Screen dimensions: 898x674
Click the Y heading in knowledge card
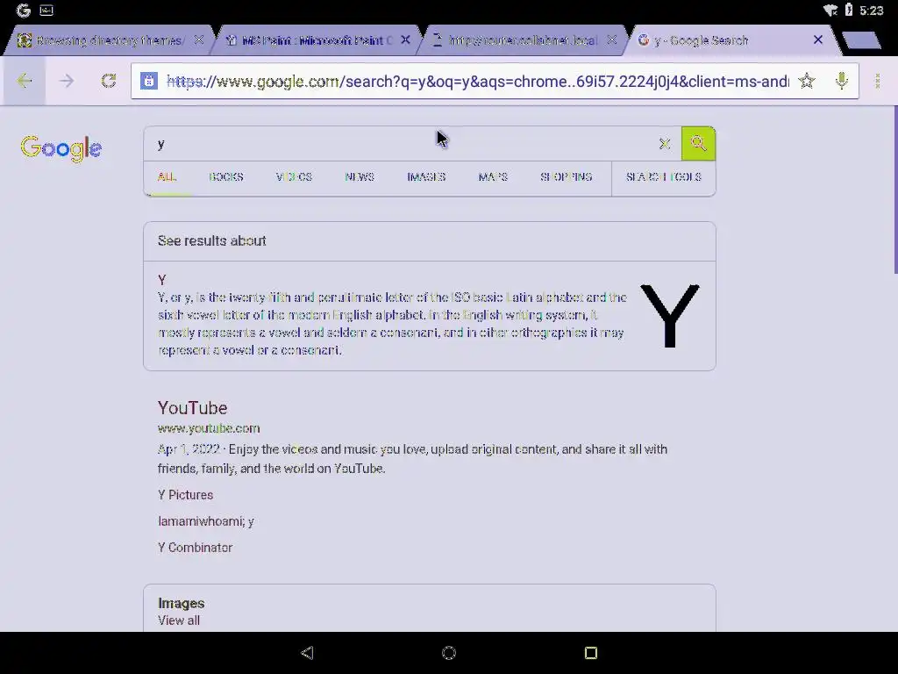click(x=162, y=280)
